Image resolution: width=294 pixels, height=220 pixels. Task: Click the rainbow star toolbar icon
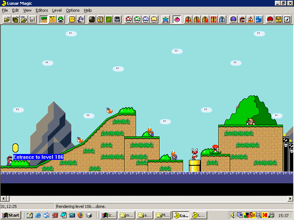point(165,19)
